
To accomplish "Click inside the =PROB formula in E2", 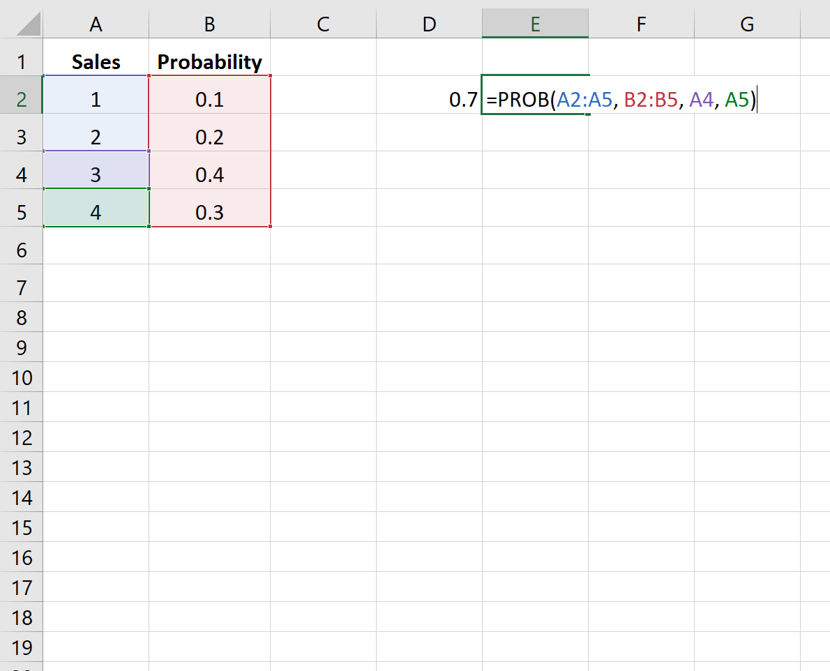I will tap(621, 100).
